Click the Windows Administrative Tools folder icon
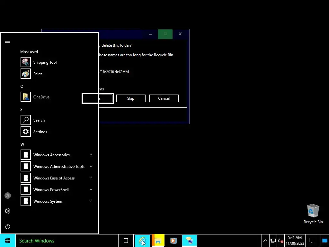The image size is (329, 247). 26,166
